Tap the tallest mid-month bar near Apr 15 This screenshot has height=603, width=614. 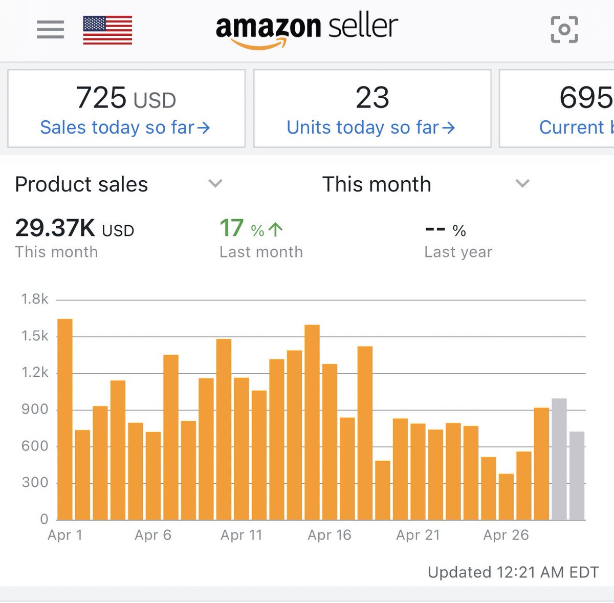[312, 423]
